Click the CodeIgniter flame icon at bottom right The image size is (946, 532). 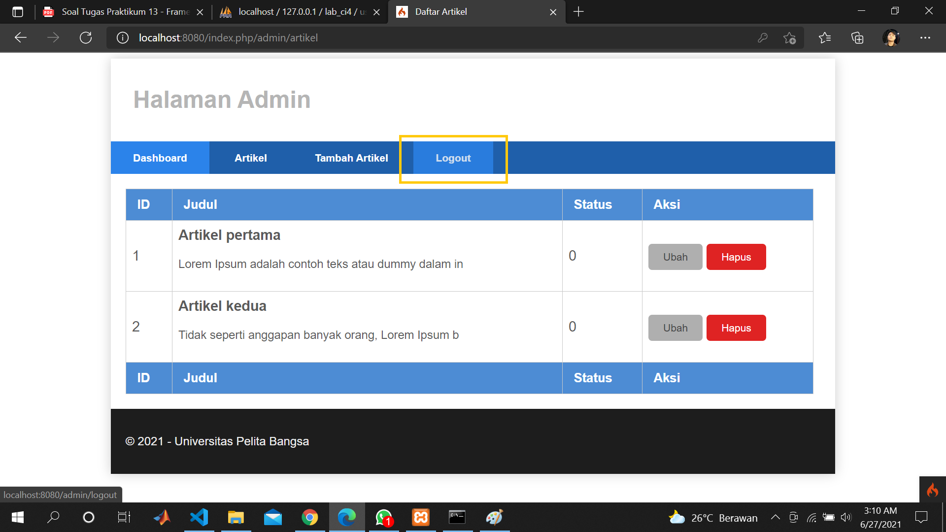(933, 490)
